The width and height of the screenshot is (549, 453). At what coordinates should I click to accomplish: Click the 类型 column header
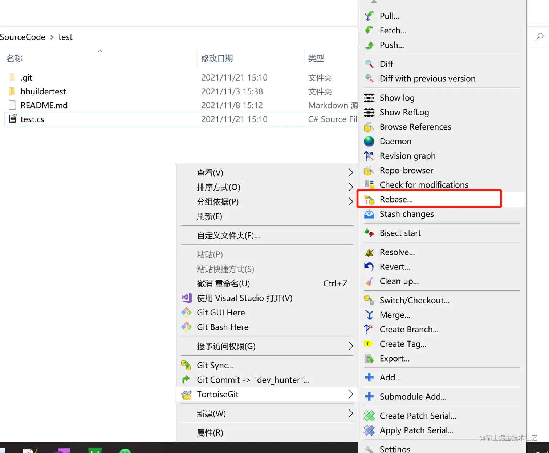316,58
